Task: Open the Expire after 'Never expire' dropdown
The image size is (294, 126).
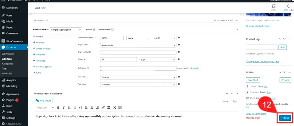Action: coord(138,45)
